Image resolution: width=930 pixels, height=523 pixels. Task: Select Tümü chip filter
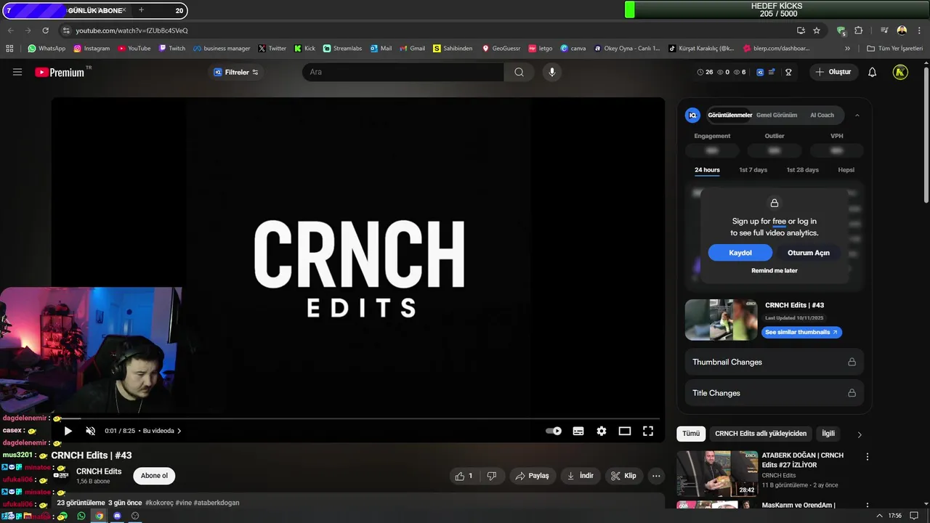(x=691, y=434)
